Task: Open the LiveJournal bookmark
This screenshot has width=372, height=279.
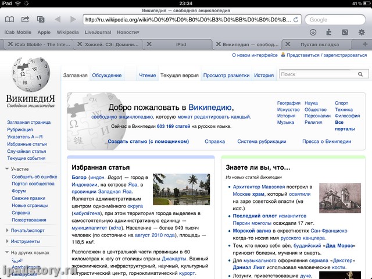Action: 98,33
